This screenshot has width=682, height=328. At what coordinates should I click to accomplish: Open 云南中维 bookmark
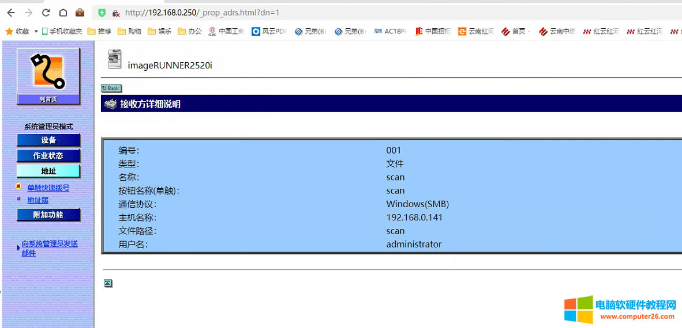pyautogui.click(x=557, y=31)
